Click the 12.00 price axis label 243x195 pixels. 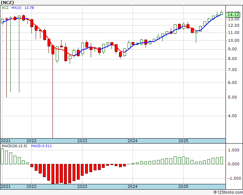(234, 26)
